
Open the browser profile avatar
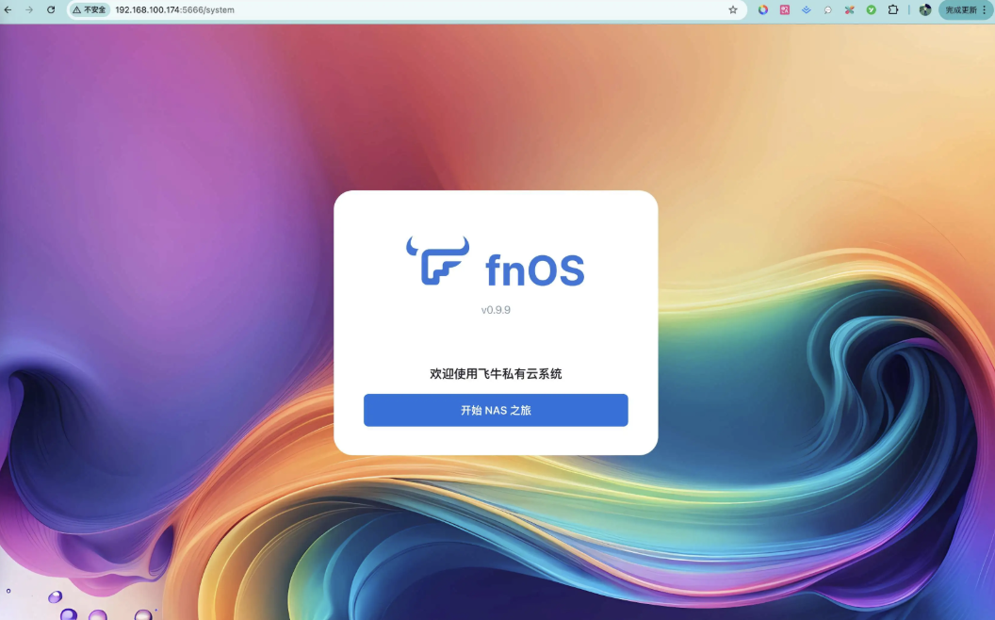925,9
